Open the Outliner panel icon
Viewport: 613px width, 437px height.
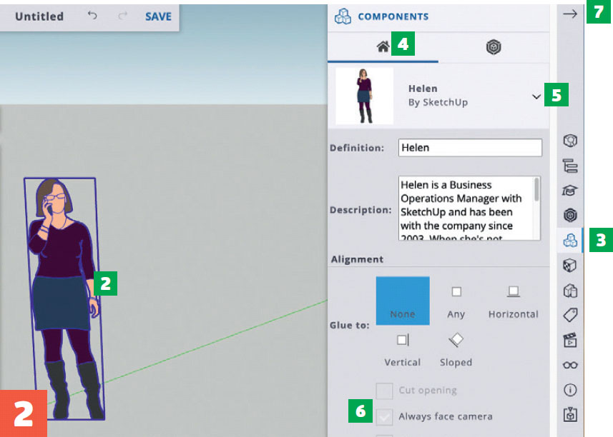click(570, 166)
